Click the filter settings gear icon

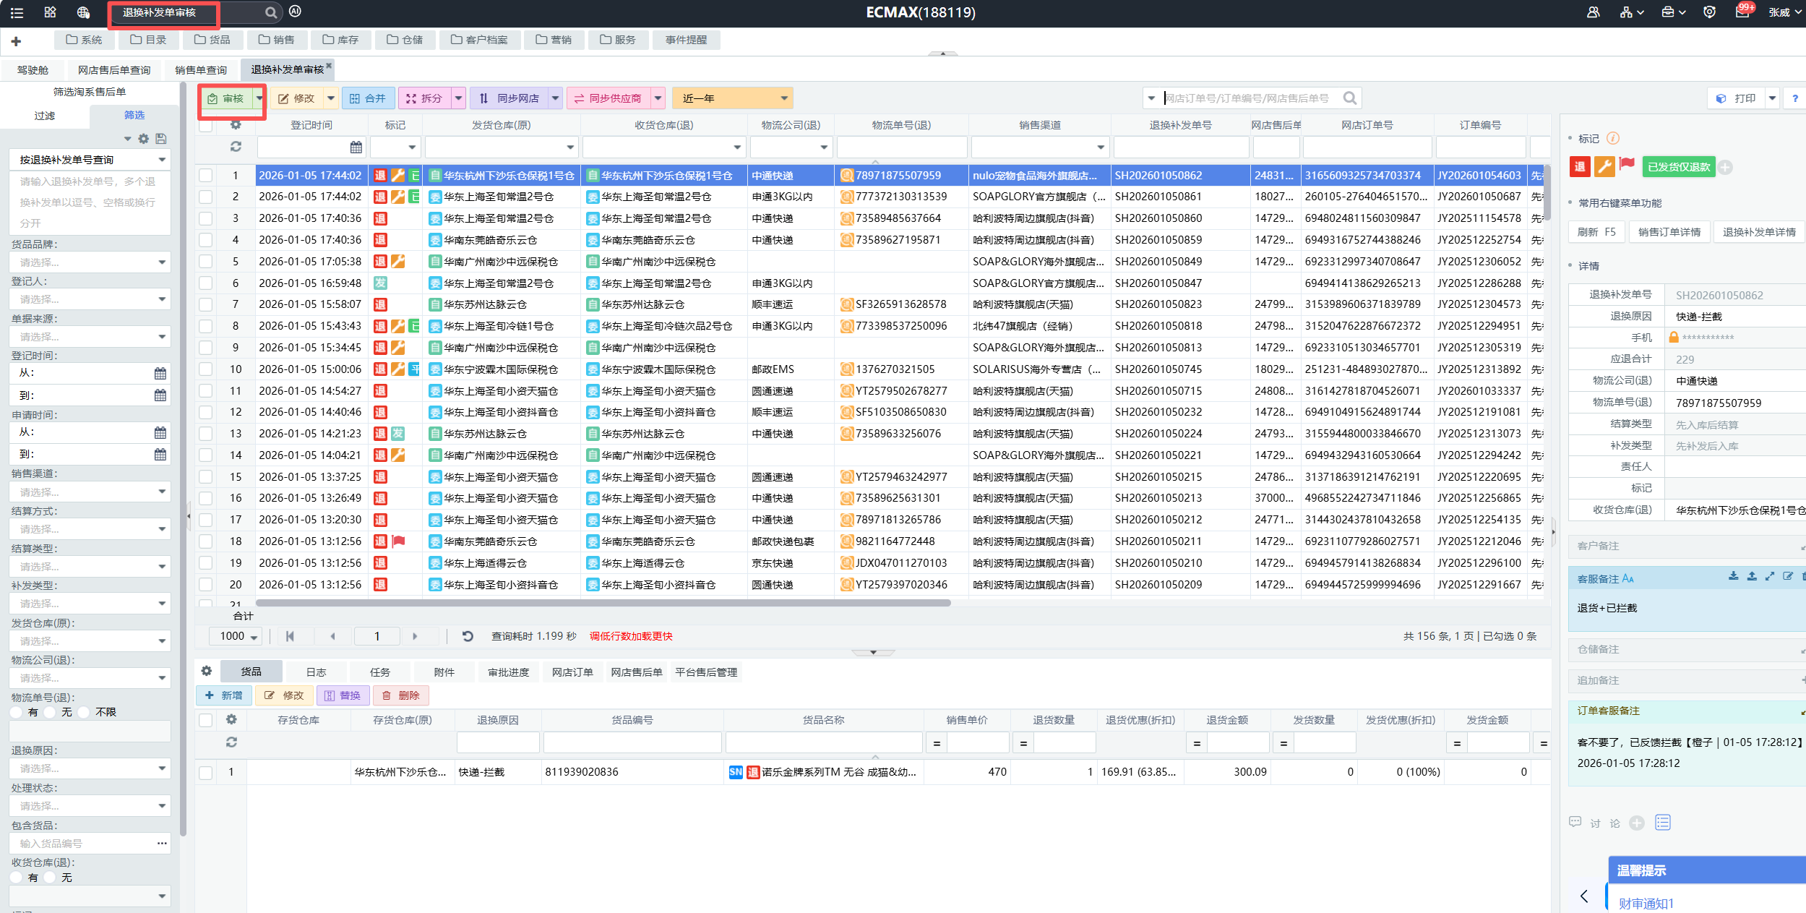pos(144,139)
